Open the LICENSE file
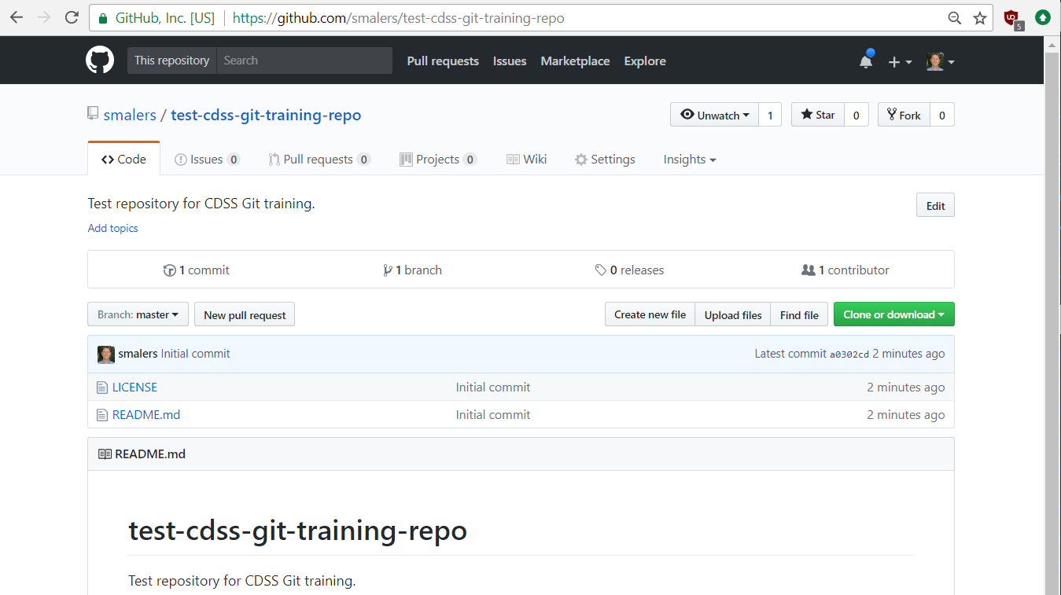The width and height of the screenshot is (1061, 595). (134, 387)
